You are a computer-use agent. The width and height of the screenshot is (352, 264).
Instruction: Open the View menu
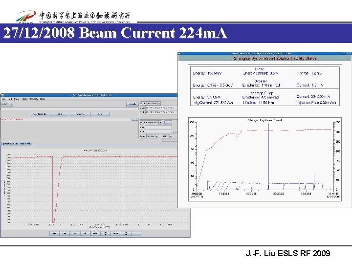click(17, 99)
